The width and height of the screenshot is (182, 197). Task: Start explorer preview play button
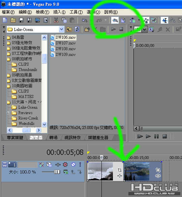pos(114,29)
